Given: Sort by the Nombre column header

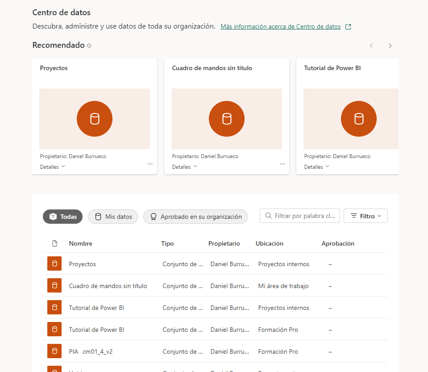Looking at the screenshot, I should (x=81, y=243).
